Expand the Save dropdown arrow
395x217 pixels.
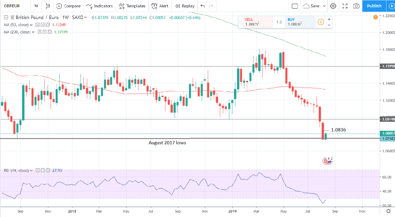pyautogui.click(x=324, y=6)
